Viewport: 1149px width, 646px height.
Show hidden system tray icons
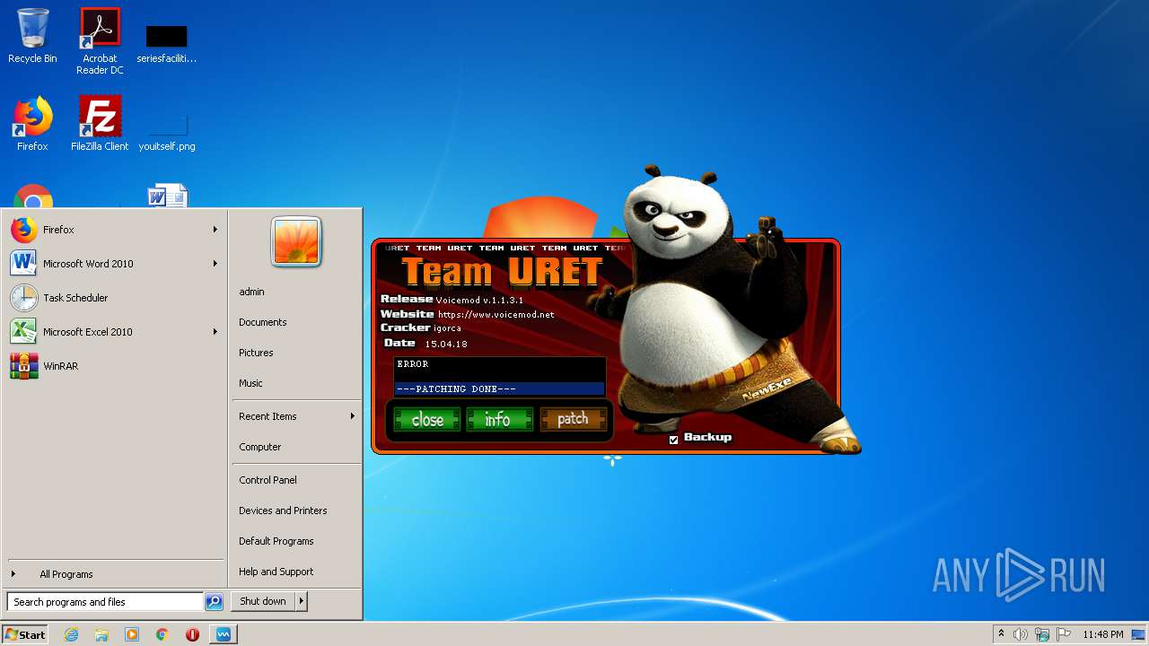1001,634
